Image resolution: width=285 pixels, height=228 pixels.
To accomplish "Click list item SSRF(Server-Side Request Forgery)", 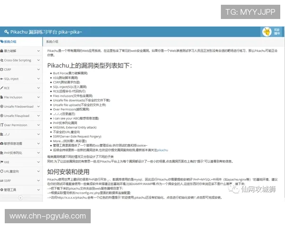I will pyautogui.click(x=77, y=136).
